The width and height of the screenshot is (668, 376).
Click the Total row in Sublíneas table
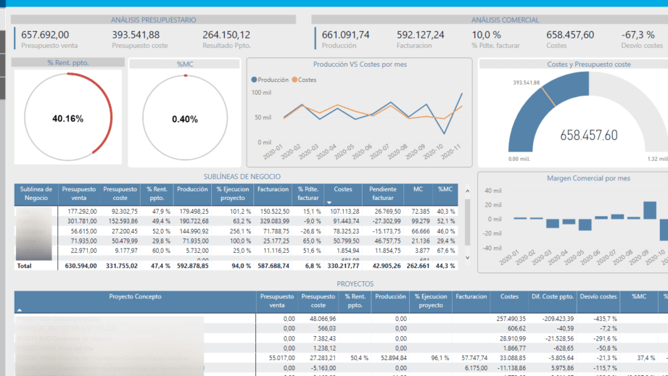236,265
